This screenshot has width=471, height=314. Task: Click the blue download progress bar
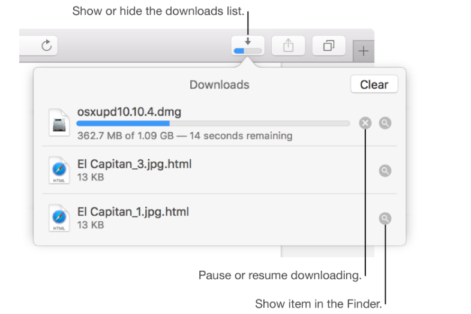click(123, 123)
